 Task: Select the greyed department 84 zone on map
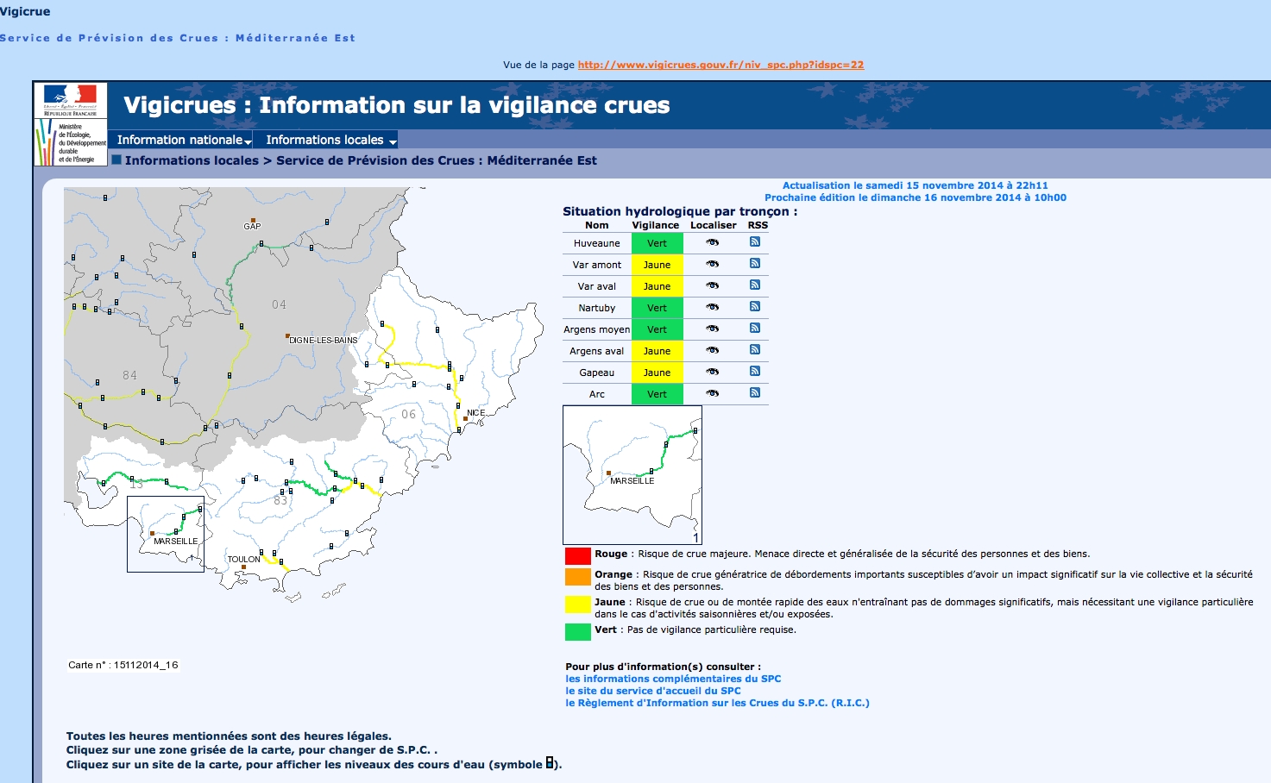[x=129, y=375]
